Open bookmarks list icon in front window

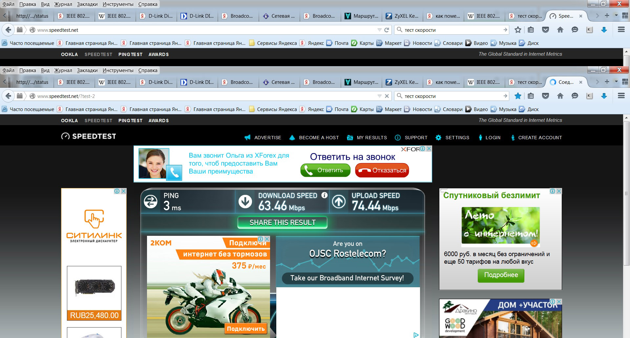click(x=531, y=96)
